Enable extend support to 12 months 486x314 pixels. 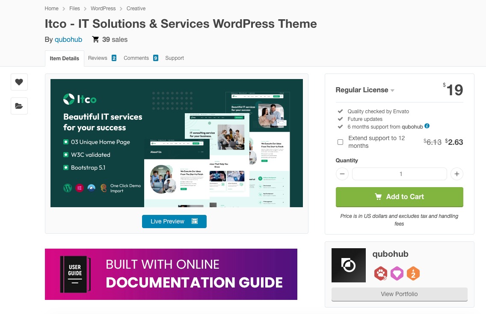[x=340, y=141]
